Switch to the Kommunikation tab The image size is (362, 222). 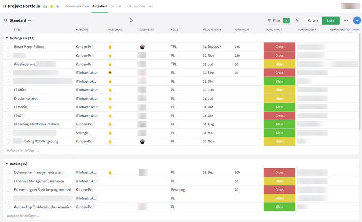click(77, 6)
